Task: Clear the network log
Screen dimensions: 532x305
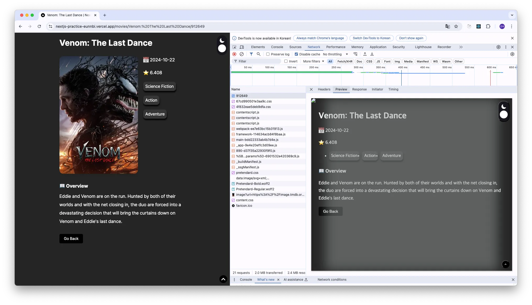Action: [242, 54]
